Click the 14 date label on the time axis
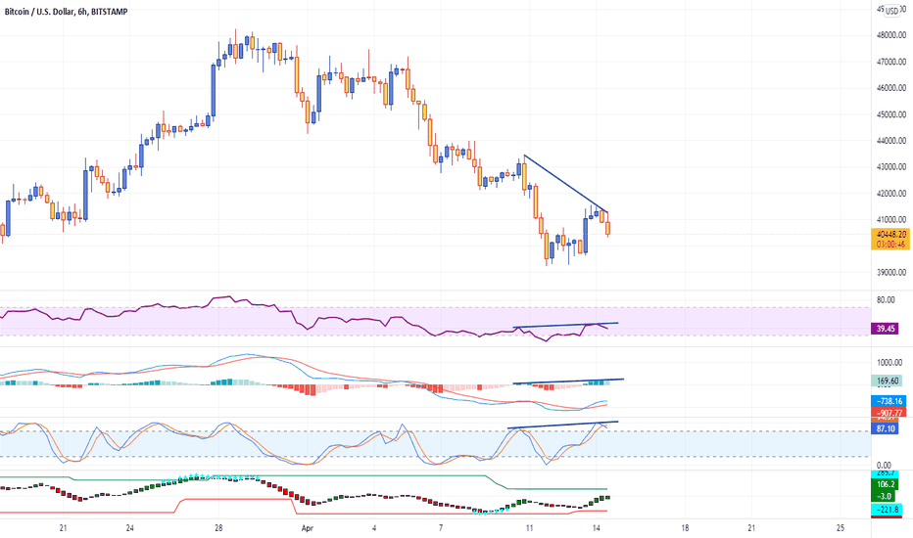 (597, 528)
